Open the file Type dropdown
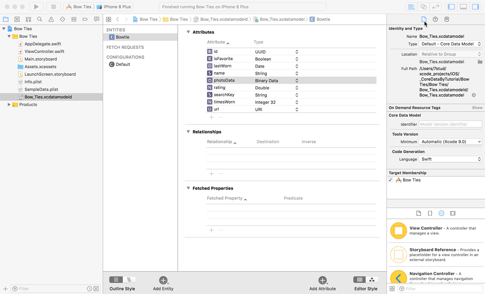 tap(450, 44)
